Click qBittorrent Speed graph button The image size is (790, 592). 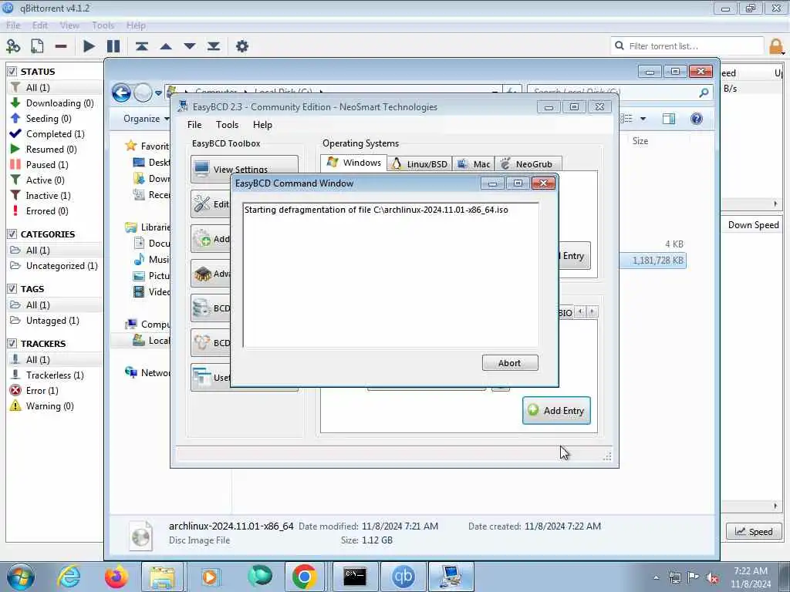(x=754, y=532)
